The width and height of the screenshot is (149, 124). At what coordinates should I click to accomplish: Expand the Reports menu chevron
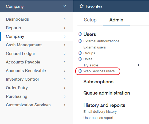[x=65, y=28]
